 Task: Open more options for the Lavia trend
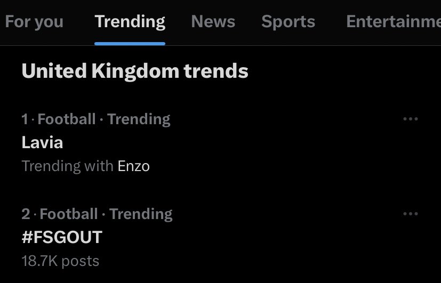point(410,119)
